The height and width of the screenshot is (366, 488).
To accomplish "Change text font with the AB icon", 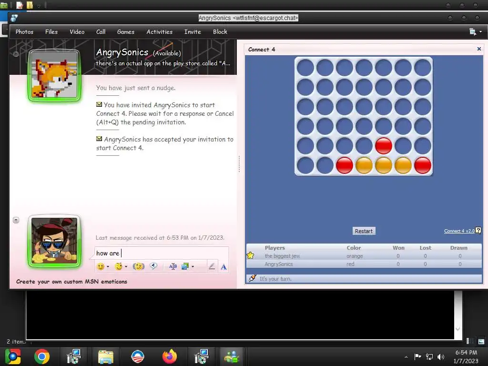I will 173,266.
